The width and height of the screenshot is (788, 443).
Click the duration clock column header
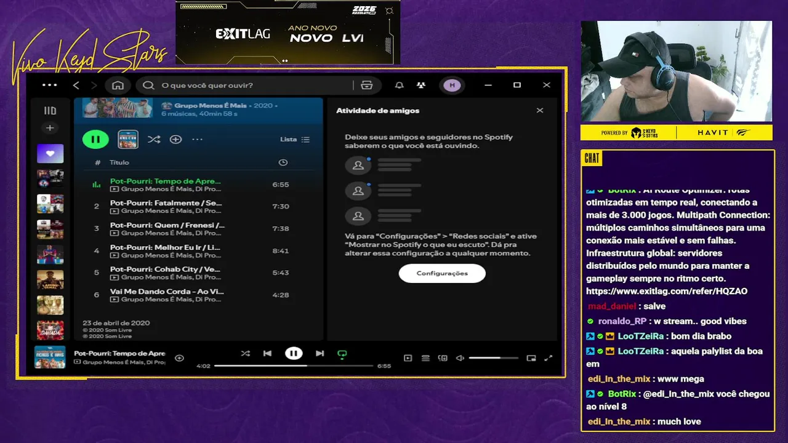tap(283, 162)
